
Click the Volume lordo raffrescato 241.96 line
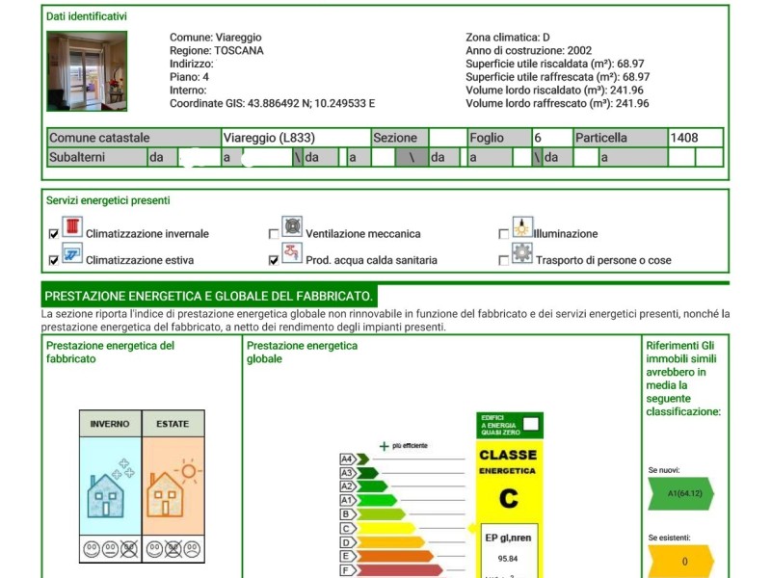click(x=557, y=104)
